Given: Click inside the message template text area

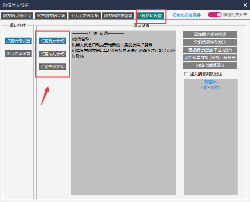Looking at the screenshot, I should pos(123,128).
